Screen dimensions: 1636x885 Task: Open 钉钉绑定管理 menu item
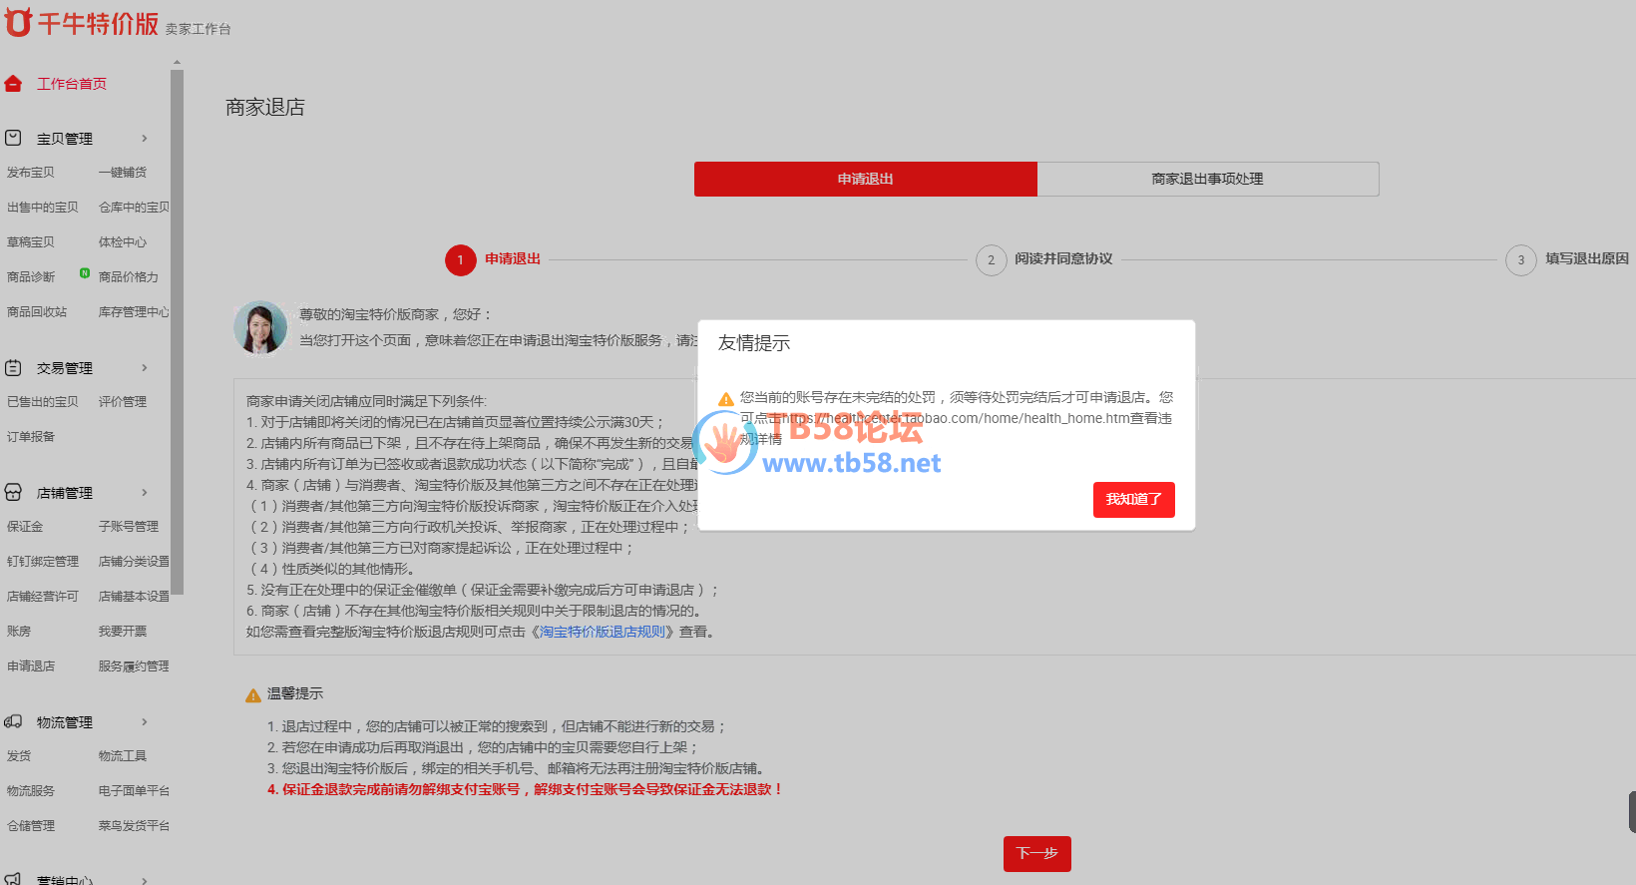(x=43, y=562)
